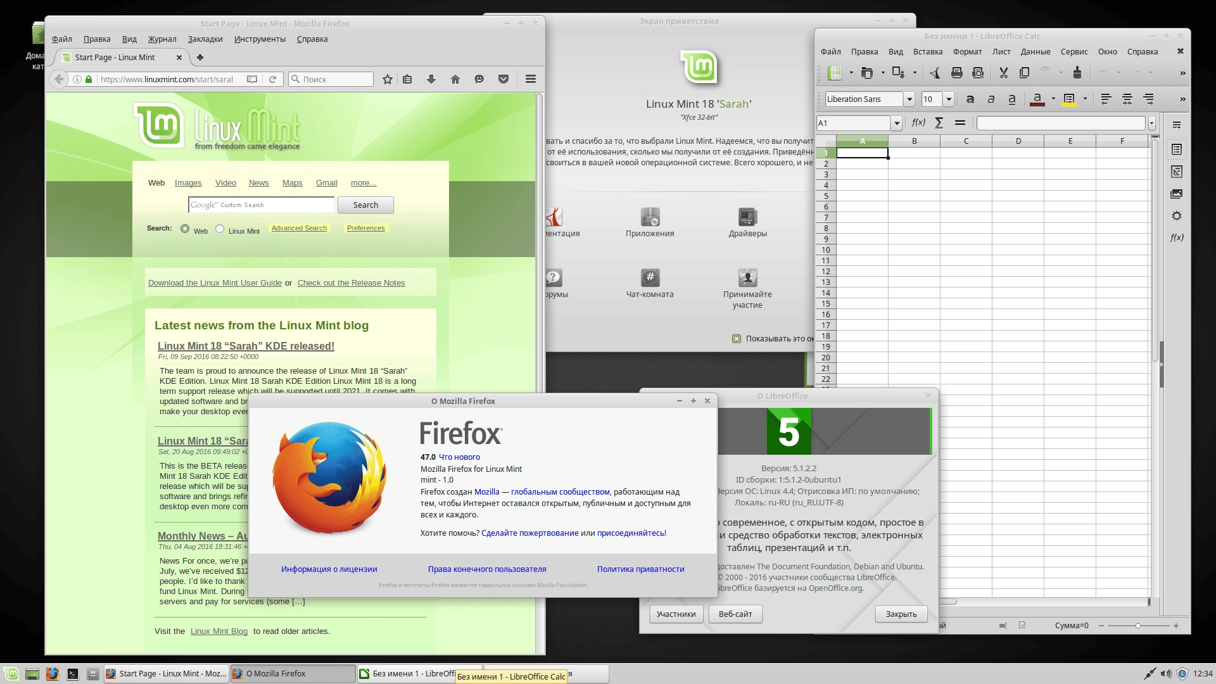Toggle Reader View icon in URL bar
The width and height of the screenshot is (1216, 684).
point(252,79)
